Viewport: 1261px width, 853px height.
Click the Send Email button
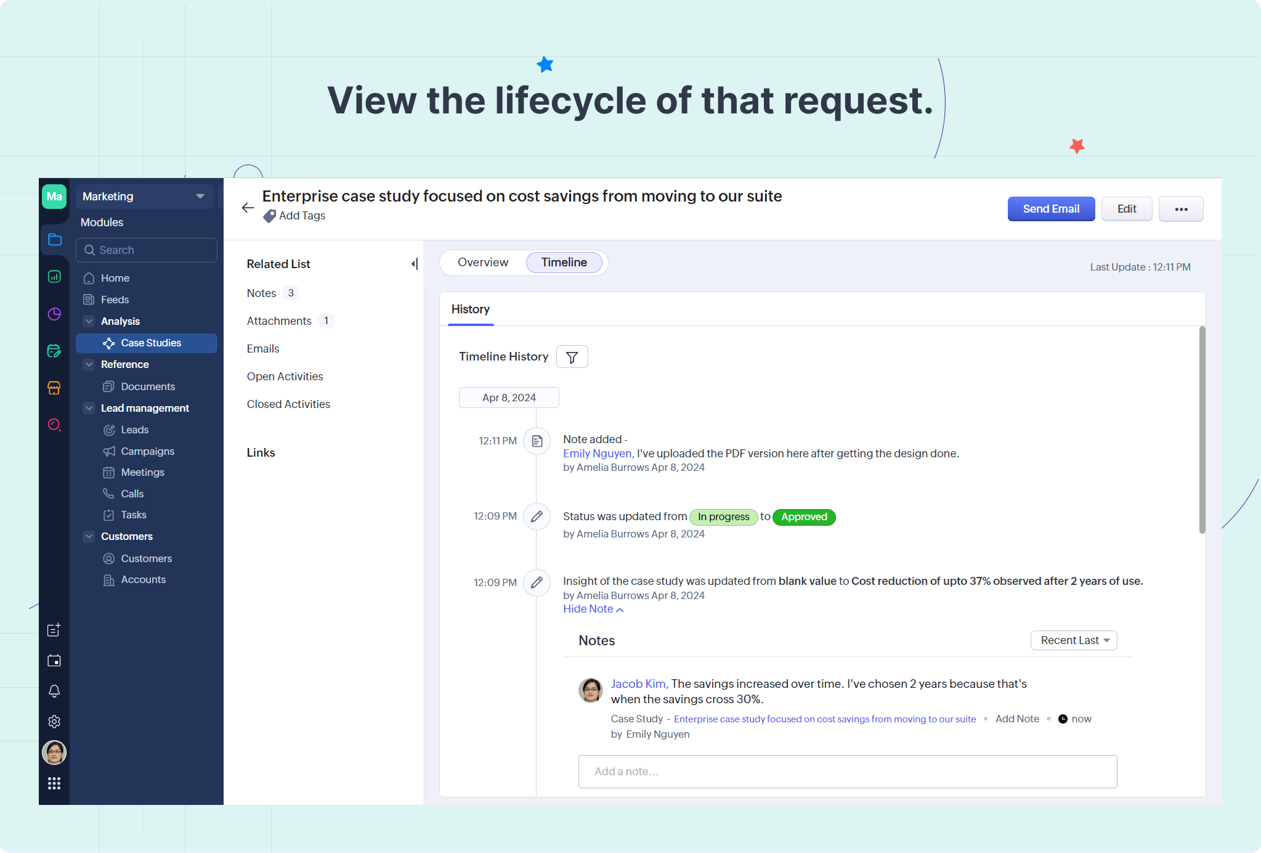pyautogui.click(x=1050, y=209)
